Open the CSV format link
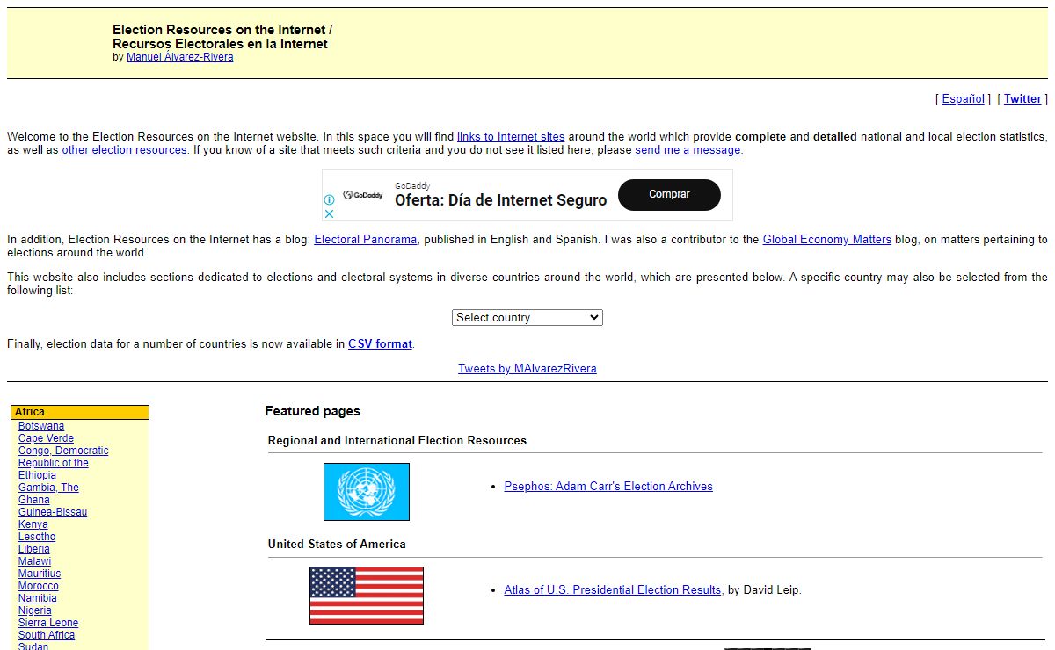 click(x=380, y=344)
